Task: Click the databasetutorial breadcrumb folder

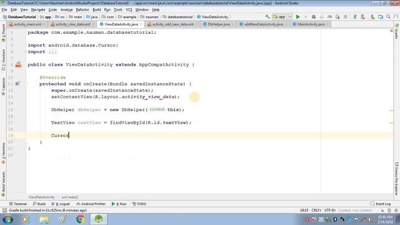Action: [177, 17]
